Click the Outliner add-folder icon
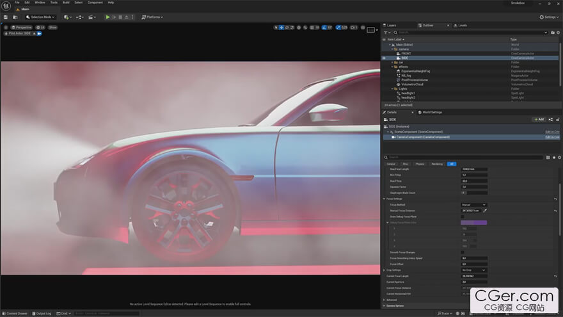The height and width of the screenshot is (317, 563). click(x=553, y=33)
